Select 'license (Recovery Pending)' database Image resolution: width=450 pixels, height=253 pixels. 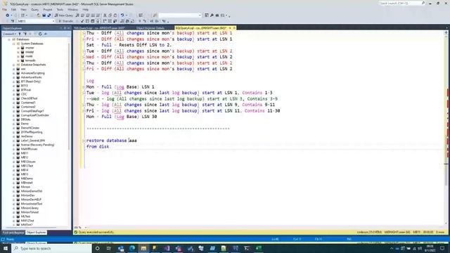point(37,145)
